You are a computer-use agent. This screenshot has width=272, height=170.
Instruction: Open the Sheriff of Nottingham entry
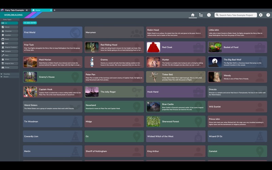point(114,151)
